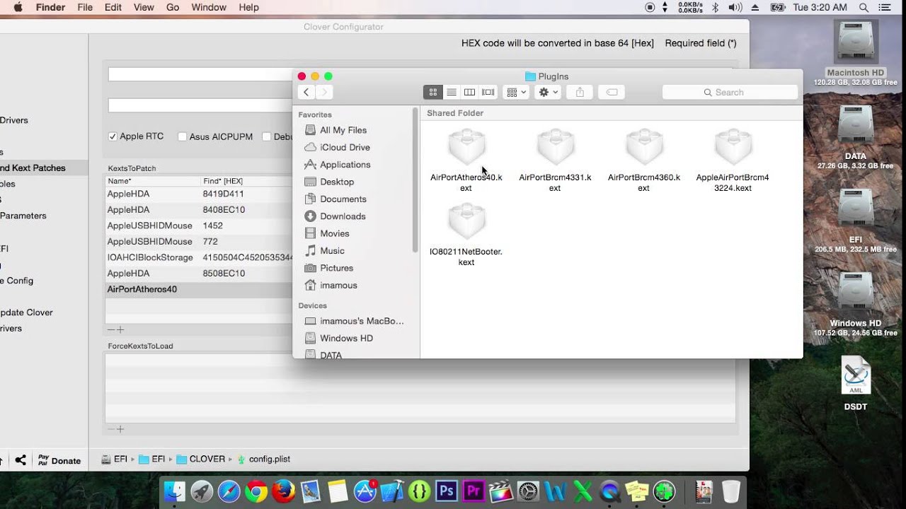
Task: Select AirPortBrcm4331.kext file icon
Action: click(555, 148)
